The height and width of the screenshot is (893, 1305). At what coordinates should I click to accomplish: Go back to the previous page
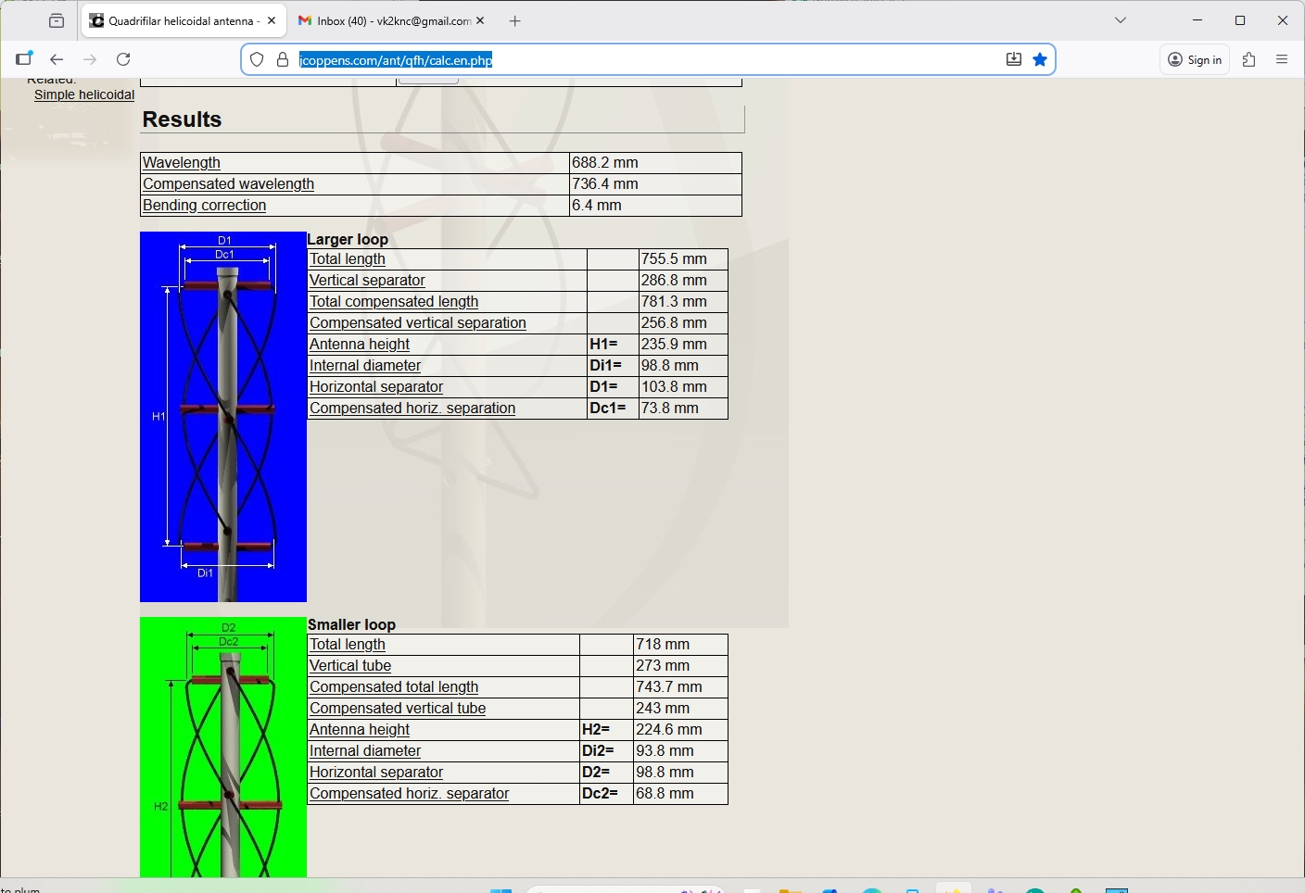57,59
